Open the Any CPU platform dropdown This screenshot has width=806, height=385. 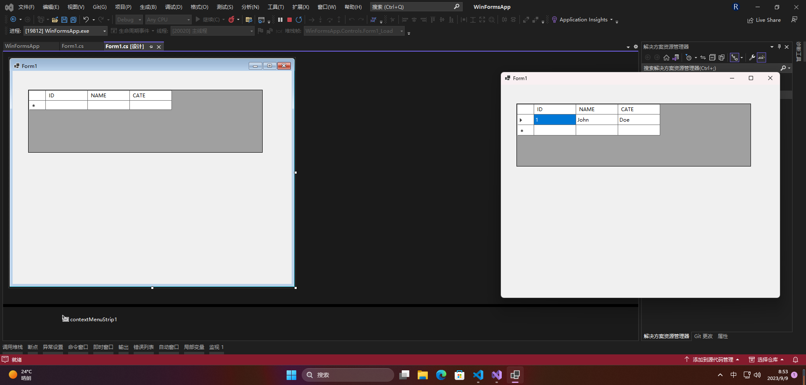click(x=169, y=20)
